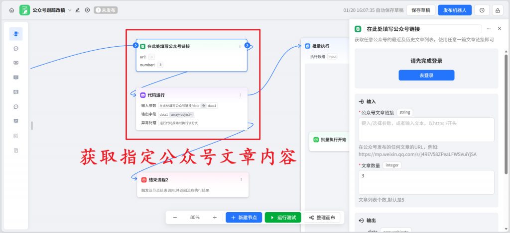Select the active blue sidebar icon
Image resolution: width=510 pixels, height=233 pixels.
point(16,34)
